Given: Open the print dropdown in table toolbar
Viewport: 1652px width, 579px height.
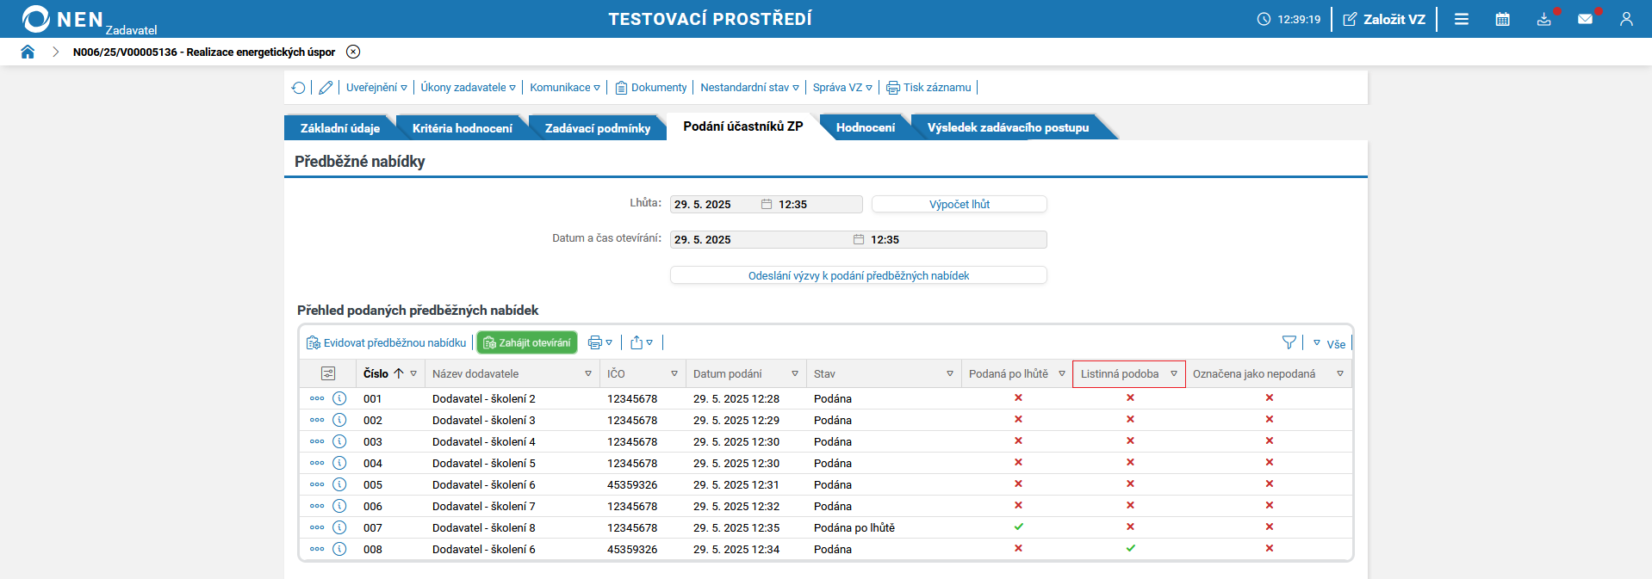Looking at the screenshot, I should pos(599,342).
